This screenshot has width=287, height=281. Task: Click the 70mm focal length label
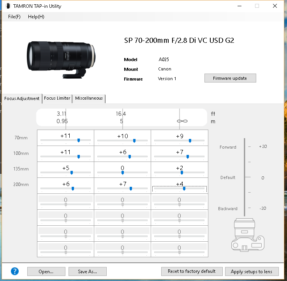21,138
